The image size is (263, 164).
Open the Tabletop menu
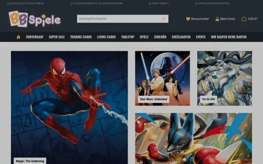click(128, 37)
